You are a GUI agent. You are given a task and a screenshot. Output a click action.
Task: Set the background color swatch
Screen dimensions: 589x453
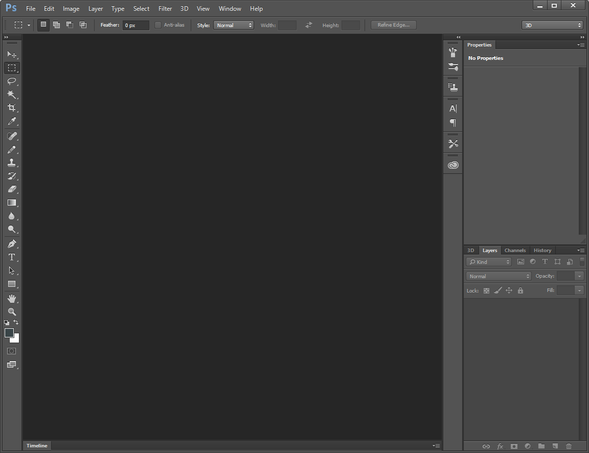16,339
